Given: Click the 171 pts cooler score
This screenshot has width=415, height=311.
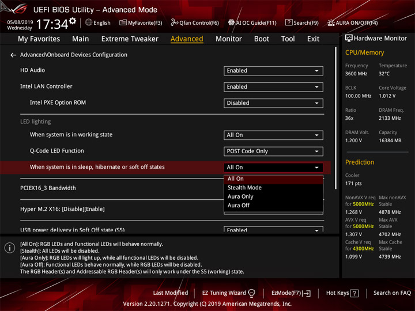Looking at the screenshot, I should (353, 184).
